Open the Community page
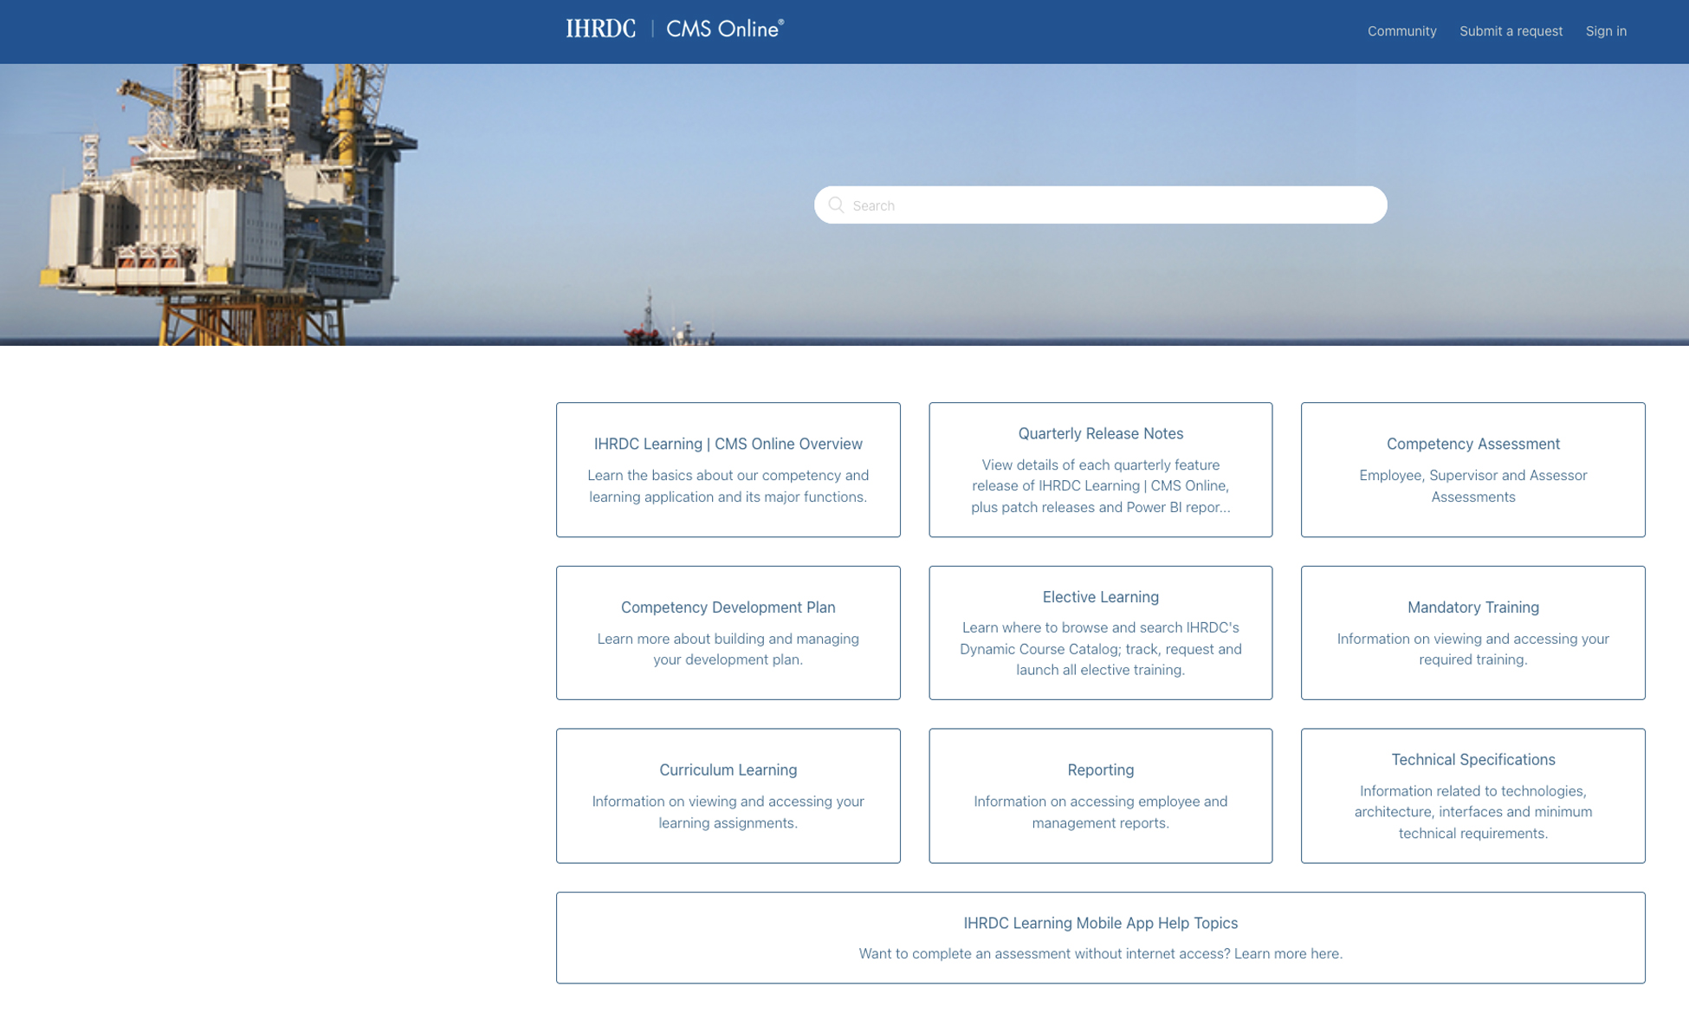1689x1013 pixels. point(1401,31)
